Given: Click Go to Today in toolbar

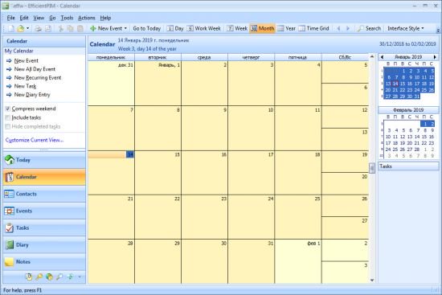Looking at the screenshot, I should 146,28.
